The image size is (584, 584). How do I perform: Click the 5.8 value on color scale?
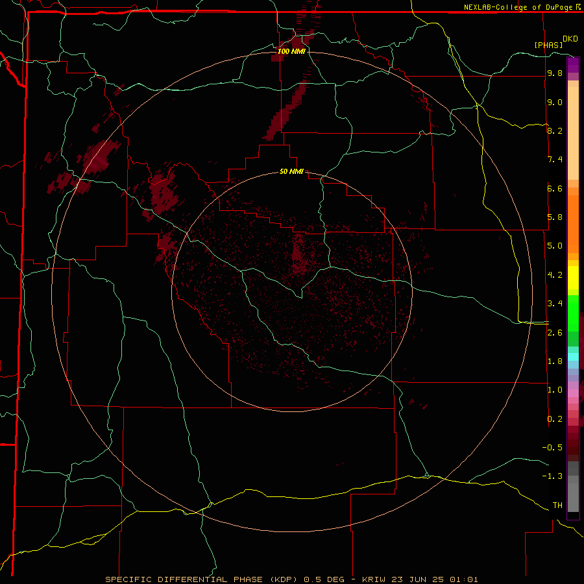click(x=555, y=217)
